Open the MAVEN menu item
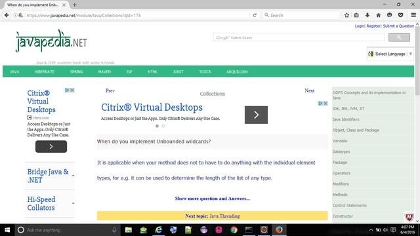The image size is (420, 236). [x=104, y=71]
